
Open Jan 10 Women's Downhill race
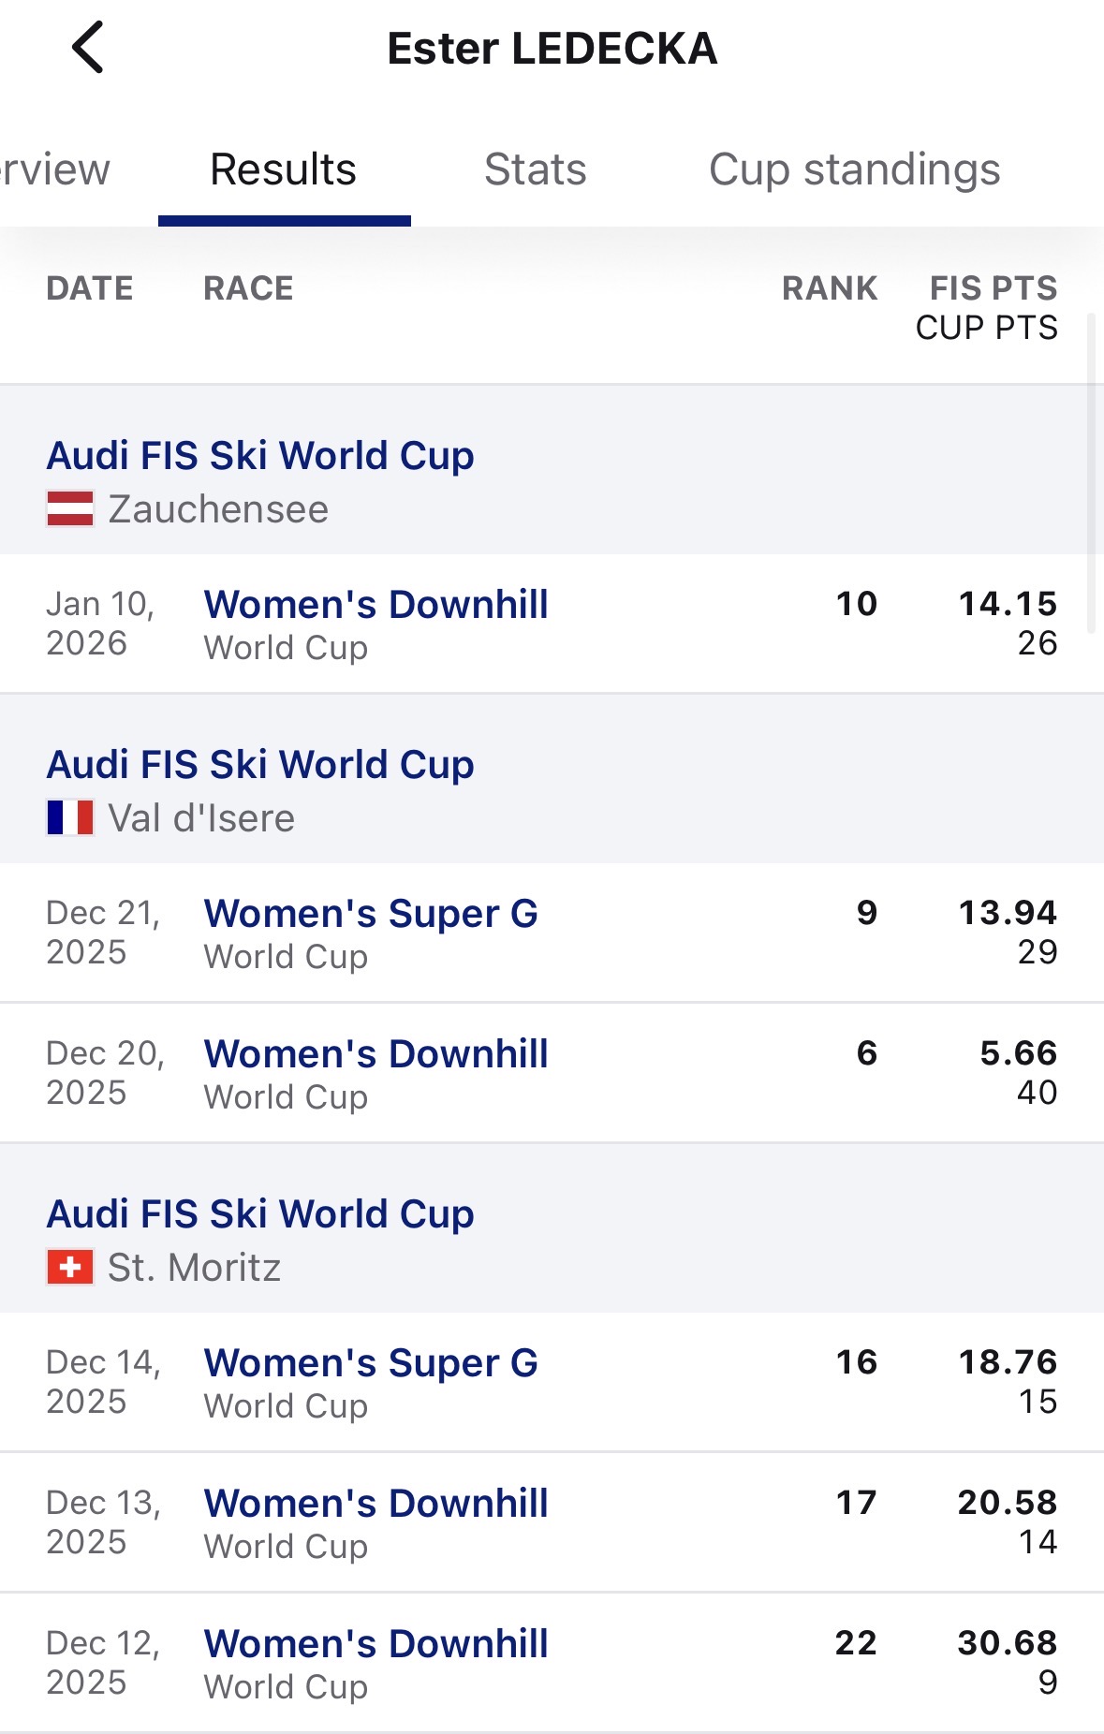(375, 605)
